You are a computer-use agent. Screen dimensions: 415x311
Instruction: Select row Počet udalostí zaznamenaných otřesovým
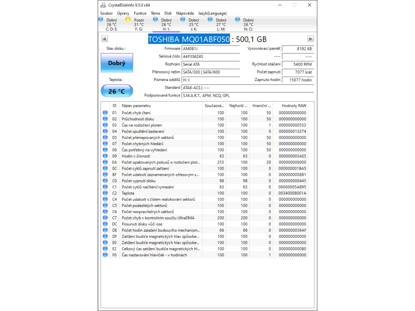coord(204,175)
